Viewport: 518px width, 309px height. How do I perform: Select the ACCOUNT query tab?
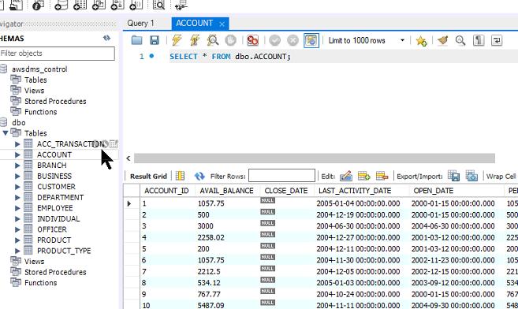point(194,23)
